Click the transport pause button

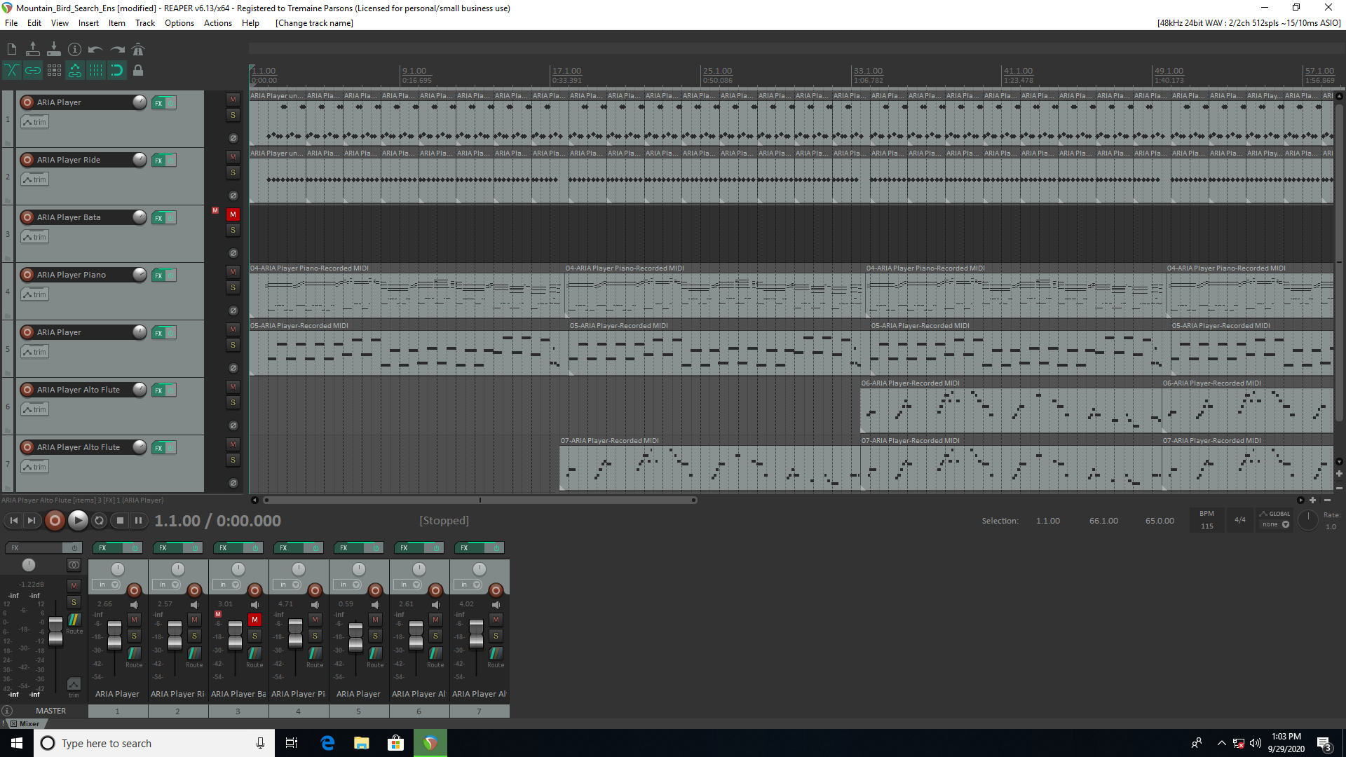(138, 521)
